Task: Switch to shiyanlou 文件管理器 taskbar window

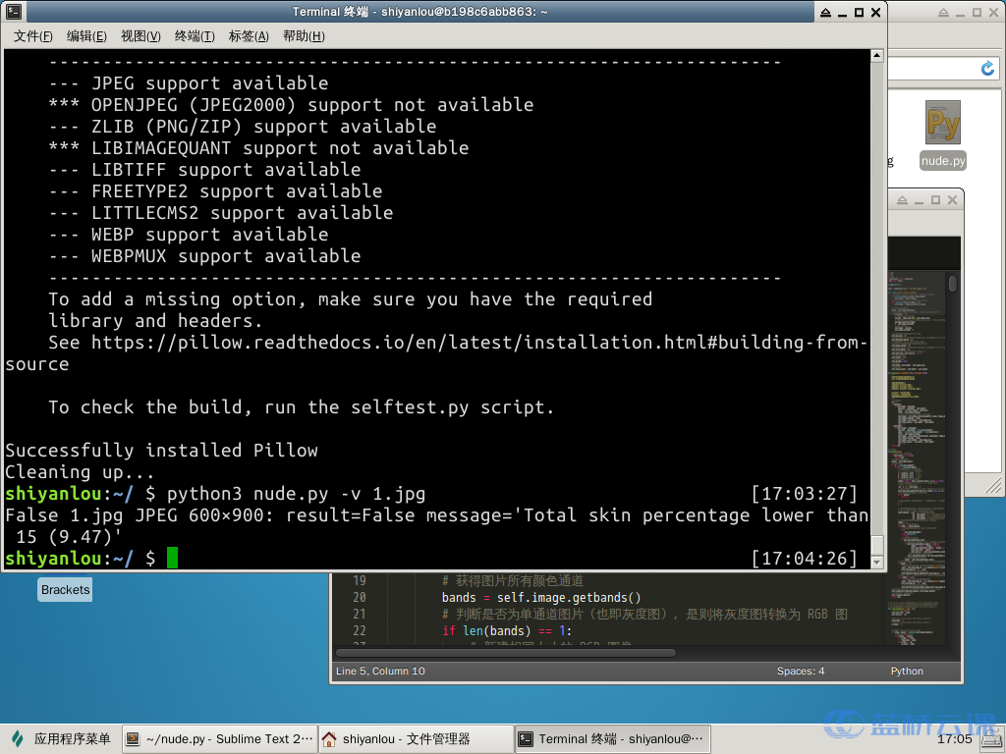Action: click(x=415, y=739)
